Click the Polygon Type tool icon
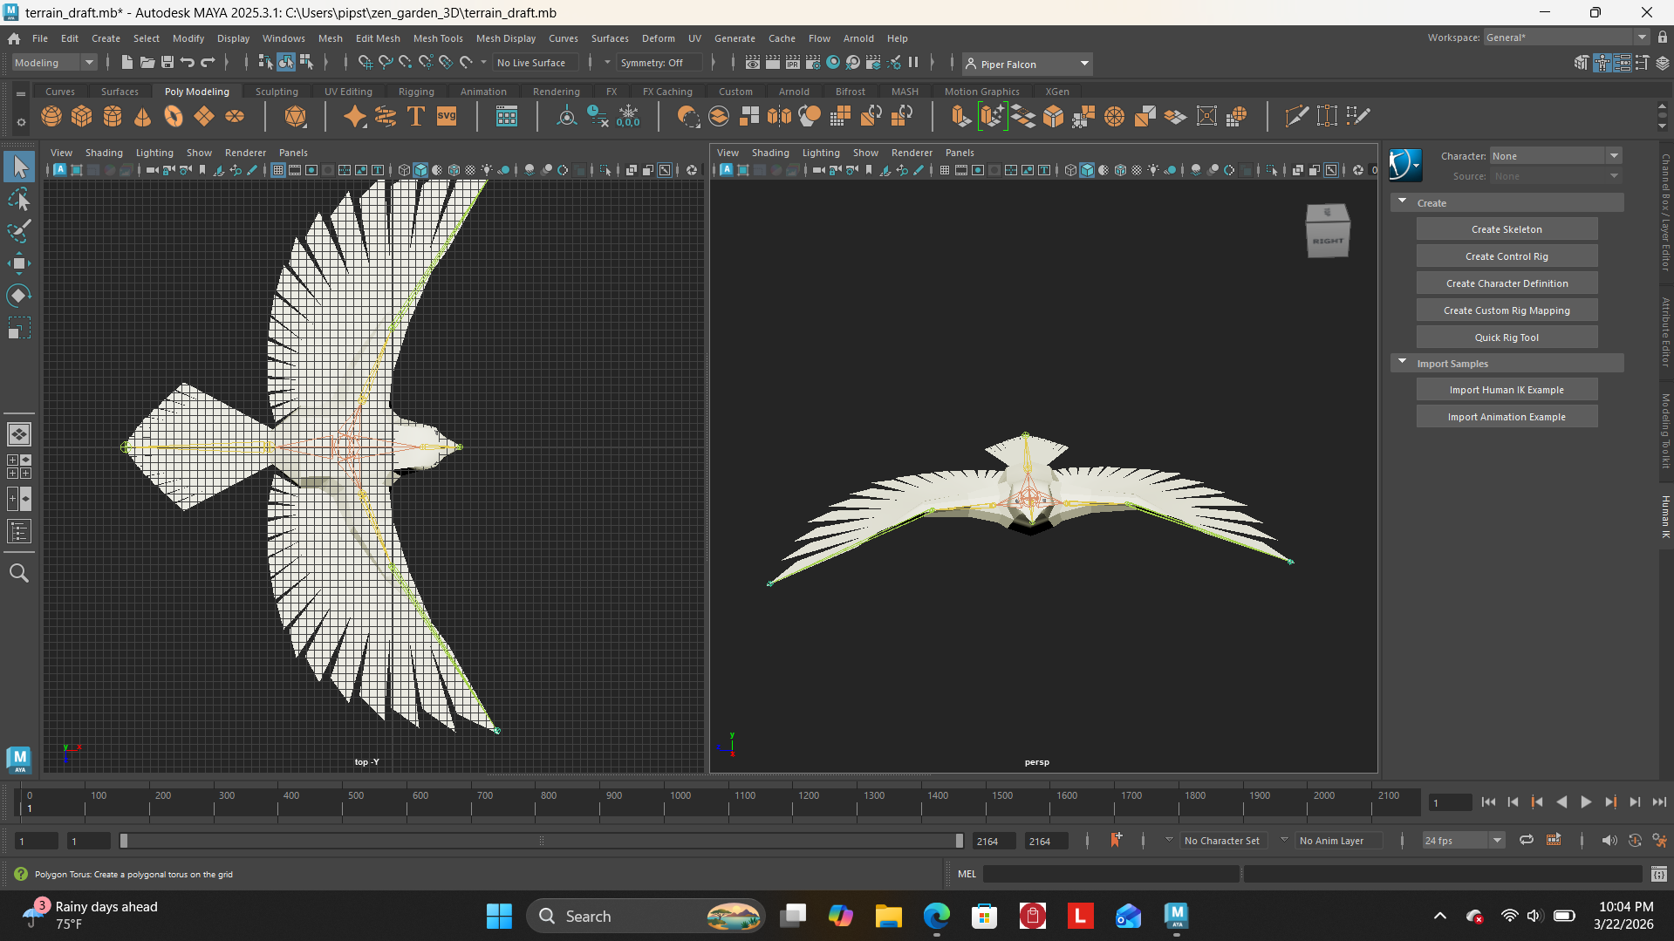 pos(416,116)
